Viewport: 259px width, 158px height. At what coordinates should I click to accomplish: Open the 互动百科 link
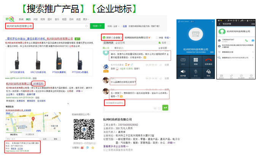[x=41, y=101]
